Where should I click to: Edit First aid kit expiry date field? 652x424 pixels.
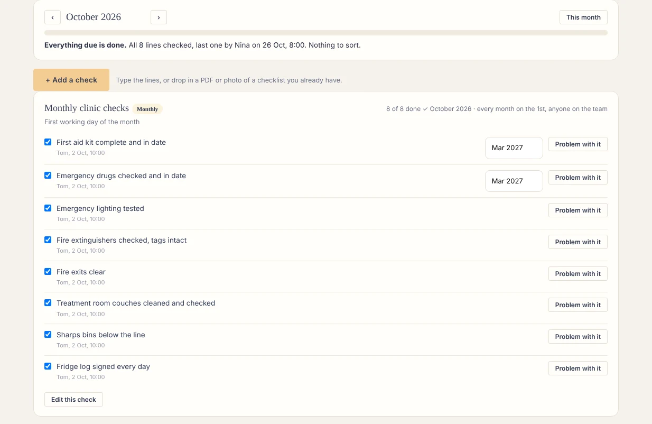click(514, 148)
